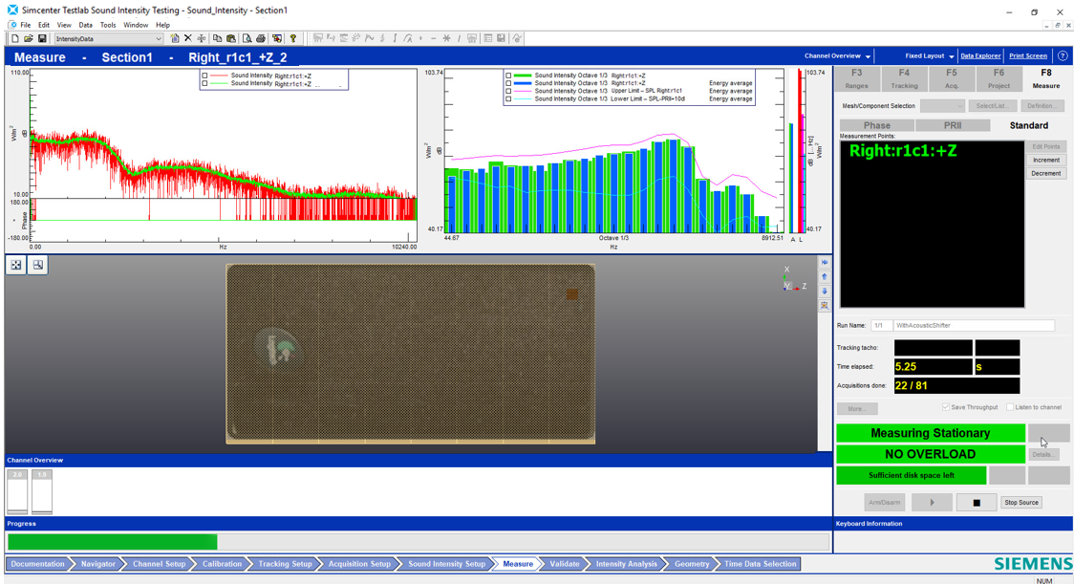
Task: Tick red Sound Intensity legend checkbox
Action: pyautogui.click(x=204, y=76)
